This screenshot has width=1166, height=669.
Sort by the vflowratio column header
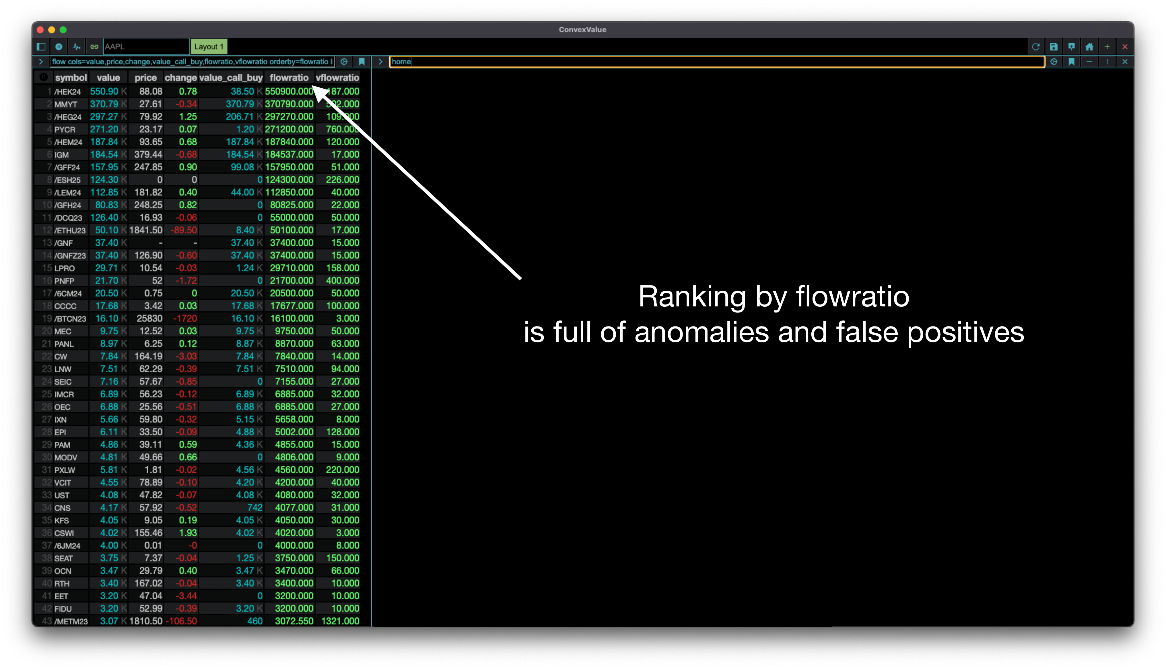(337, 78)
